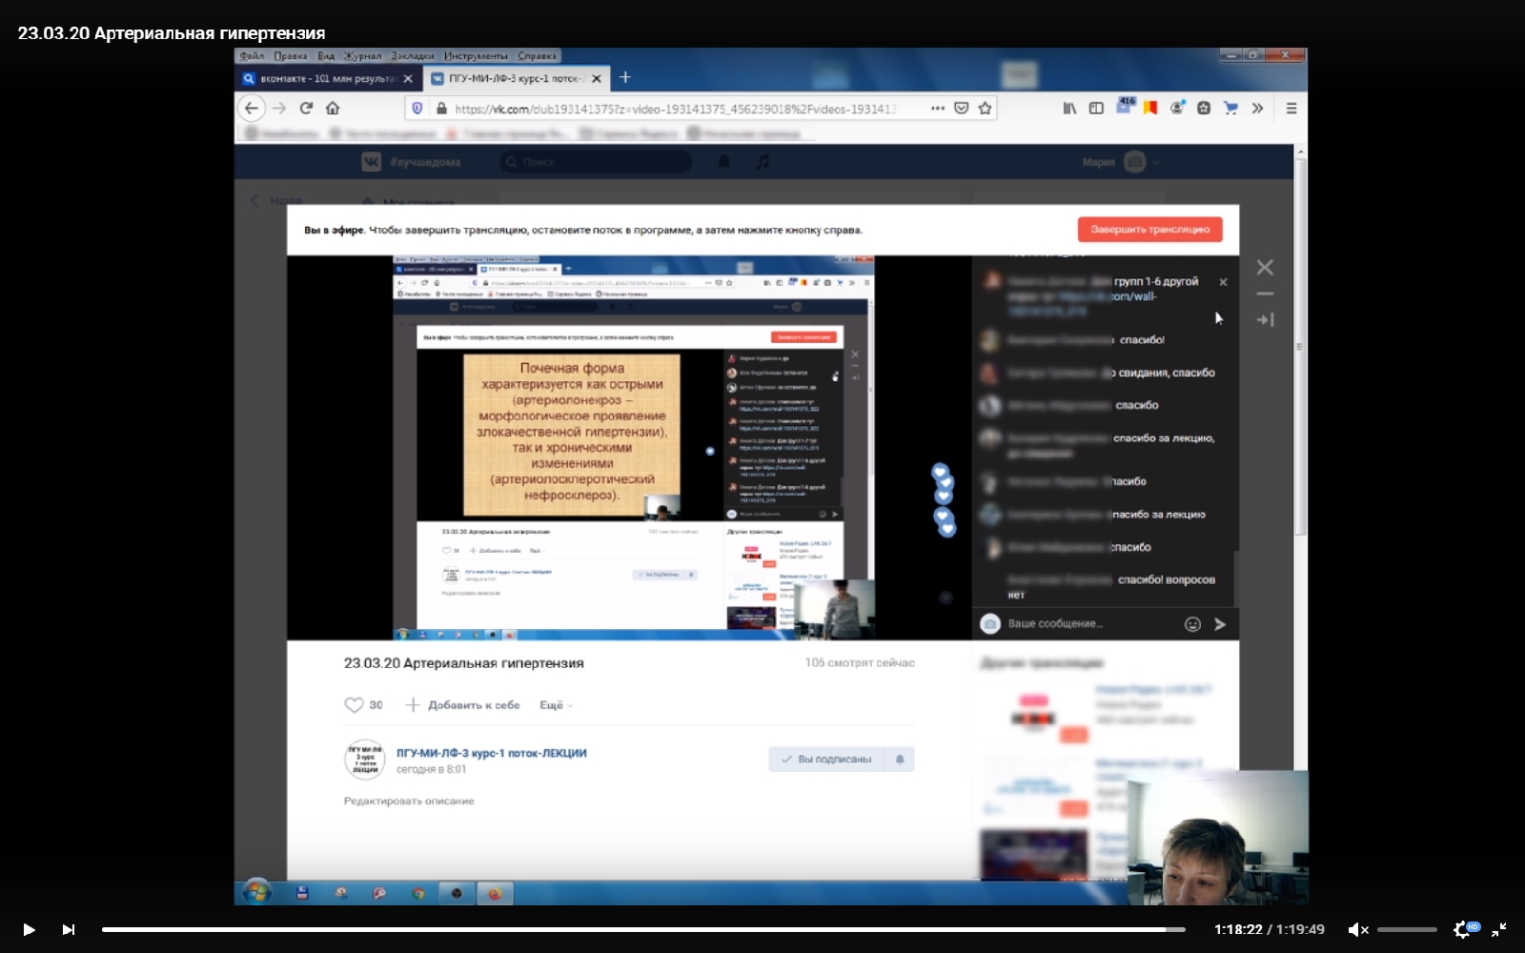Toggle the subscription notification bell
Screen dimensions: 1525x953
pos(900,760)
